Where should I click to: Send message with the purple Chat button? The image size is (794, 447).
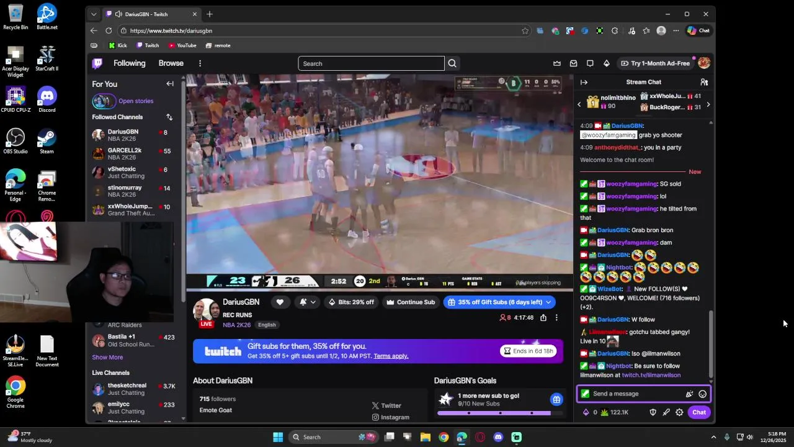coord(699,412)
